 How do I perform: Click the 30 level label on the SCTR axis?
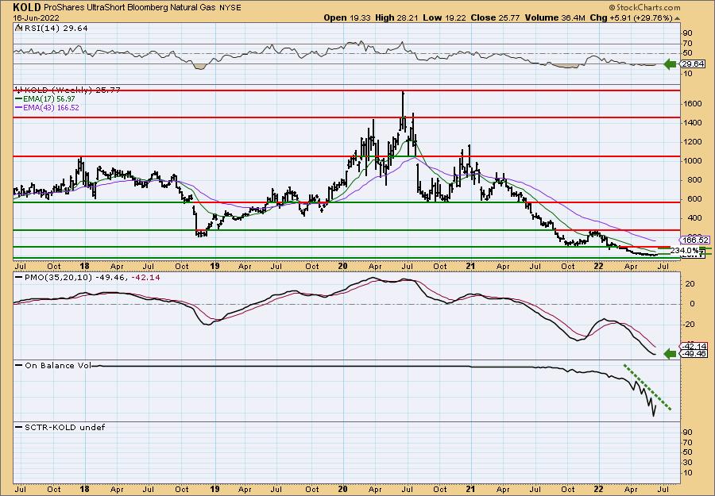688,463
